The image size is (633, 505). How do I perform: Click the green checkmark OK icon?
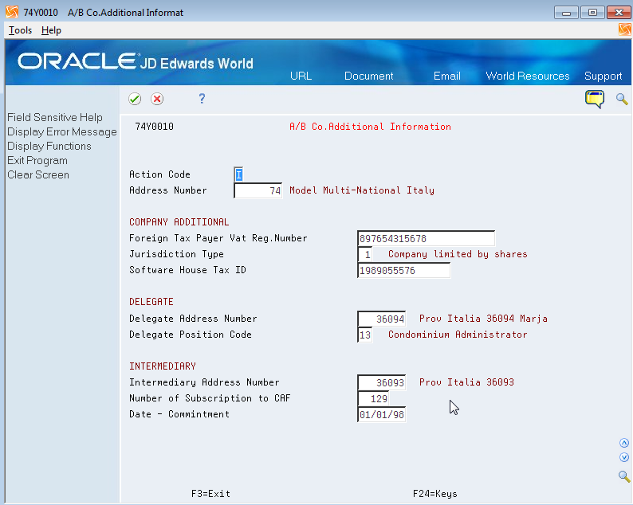135,99
